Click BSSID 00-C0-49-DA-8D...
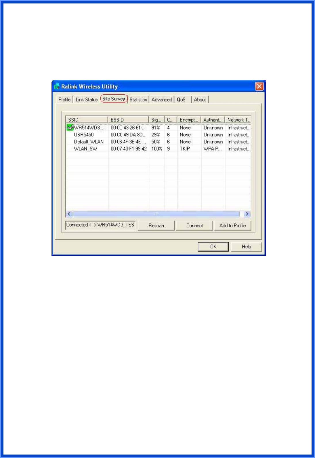Screen dimensions: 315x458 coord(129,135)
